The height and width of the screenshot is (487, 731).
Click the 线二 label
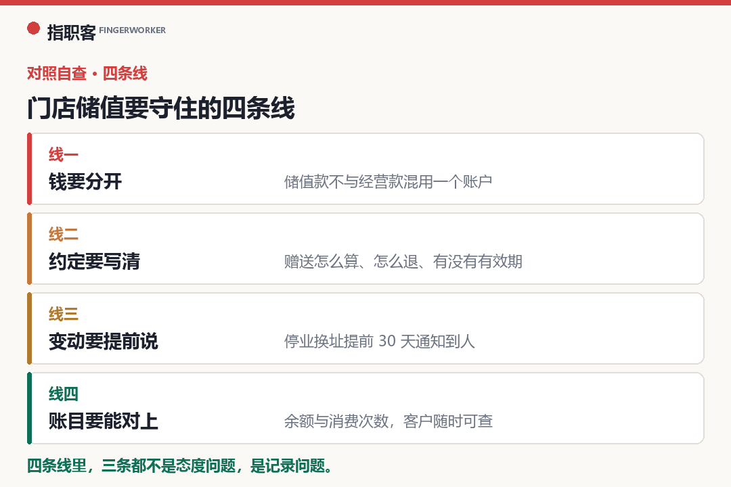pos(64,234)
